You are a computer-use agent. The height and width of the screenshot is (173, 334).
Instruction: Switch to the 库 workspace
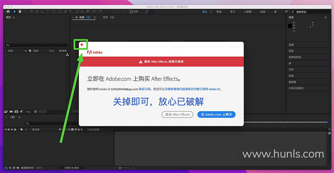[275, 12]
